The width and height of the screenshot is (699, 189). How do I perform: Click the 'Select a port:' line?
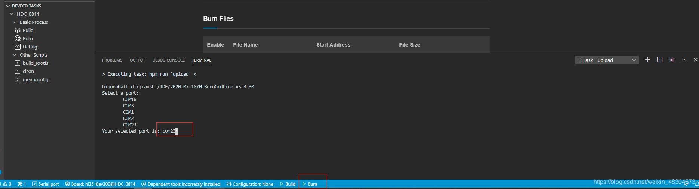120,93
